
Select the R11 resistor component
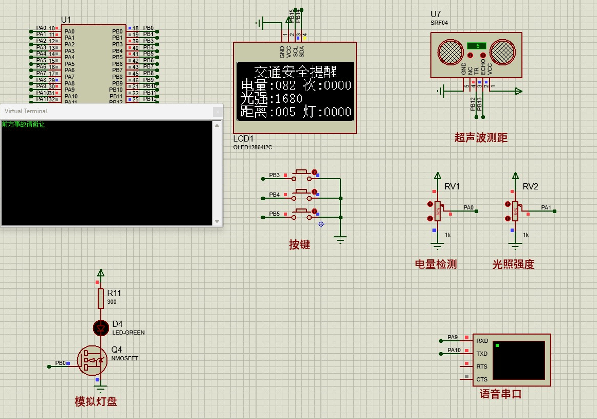(x=101, y=298)
